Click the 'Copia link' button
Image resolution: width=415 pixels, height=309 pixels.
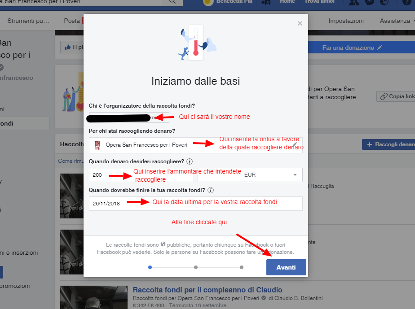click(396, 96)
